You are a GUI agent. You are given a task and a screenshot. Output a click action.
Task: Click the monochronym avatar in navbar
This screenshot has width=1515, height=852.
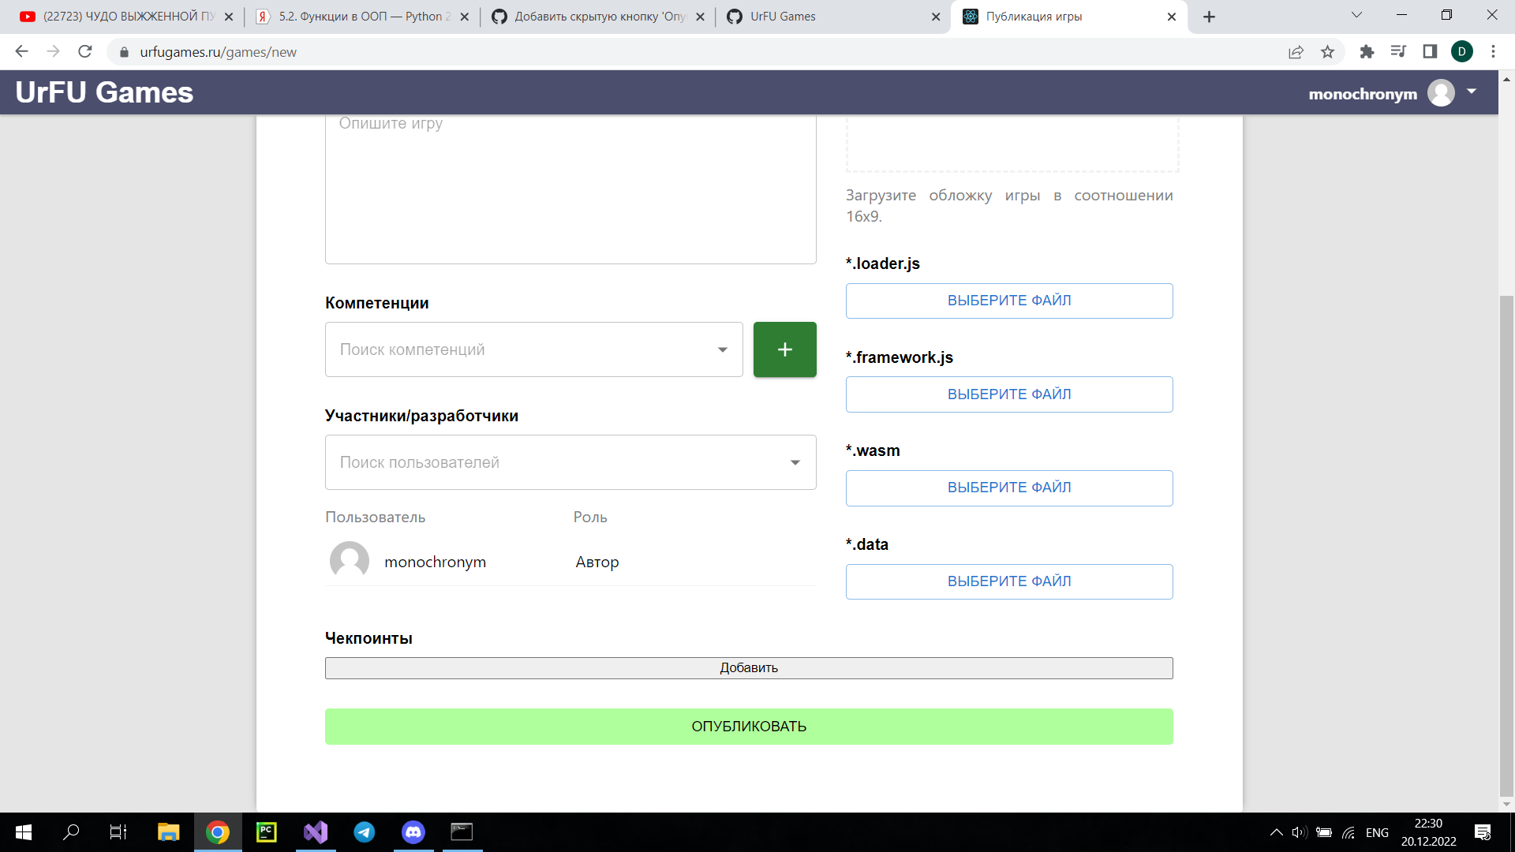tap(1441, 93)
